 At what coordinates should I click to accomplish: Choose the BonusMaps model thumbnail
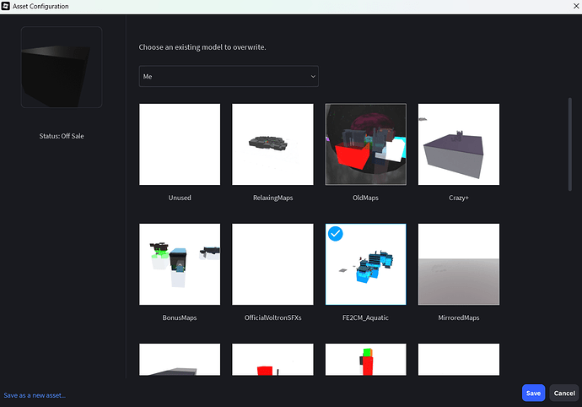coord(180,264)
